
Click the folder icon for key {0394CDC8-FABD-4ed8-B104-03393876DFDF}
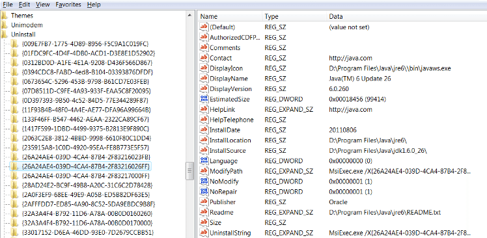pyautogui.click(x=14, y=72)
